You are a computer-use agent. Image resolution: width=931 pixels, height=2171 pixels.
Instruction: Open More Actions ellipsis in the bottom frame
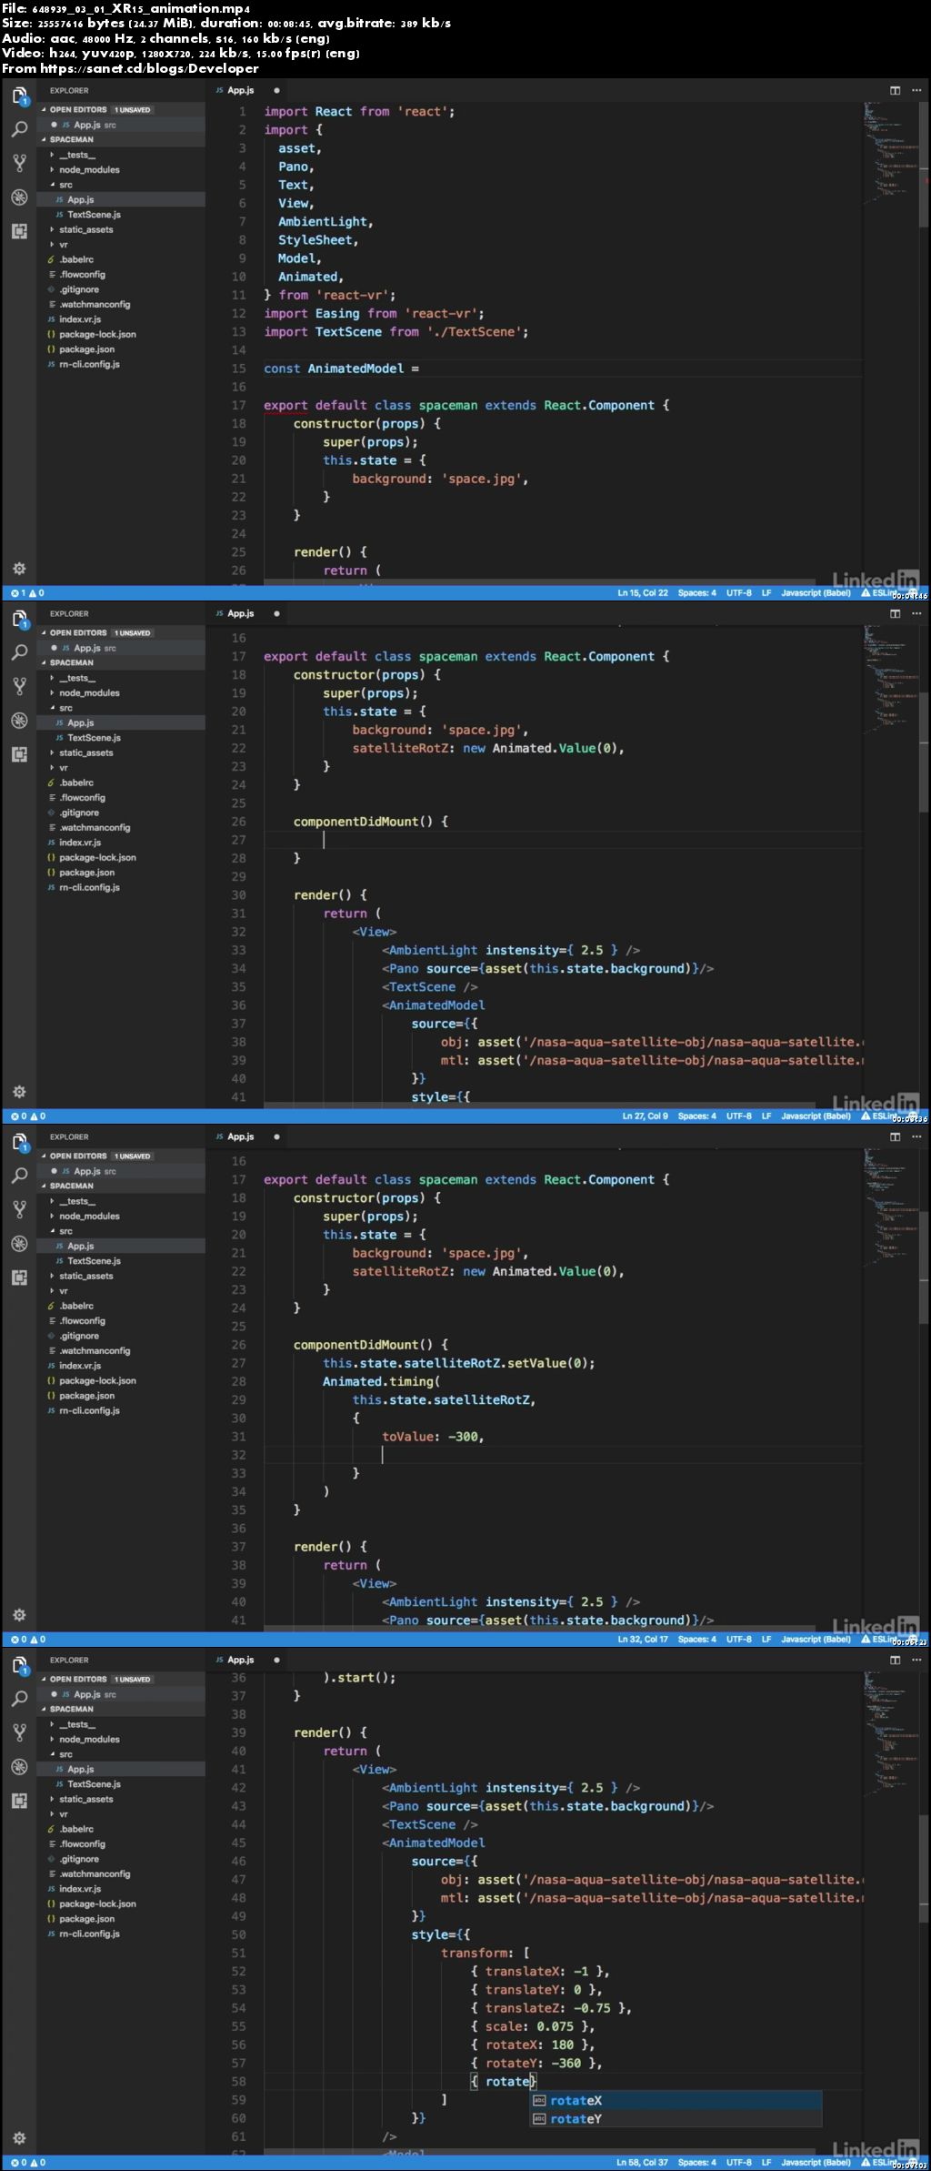pyautogui.click(x=916, y=1660)
